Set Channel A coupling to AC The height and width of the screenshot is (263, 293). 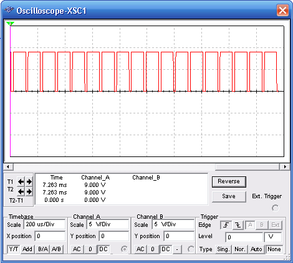[77, 249]
